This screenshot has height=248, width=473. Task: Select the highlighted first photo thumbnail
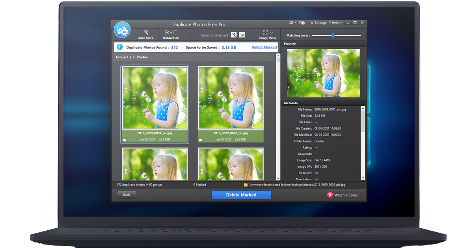[x=155, y=98]
